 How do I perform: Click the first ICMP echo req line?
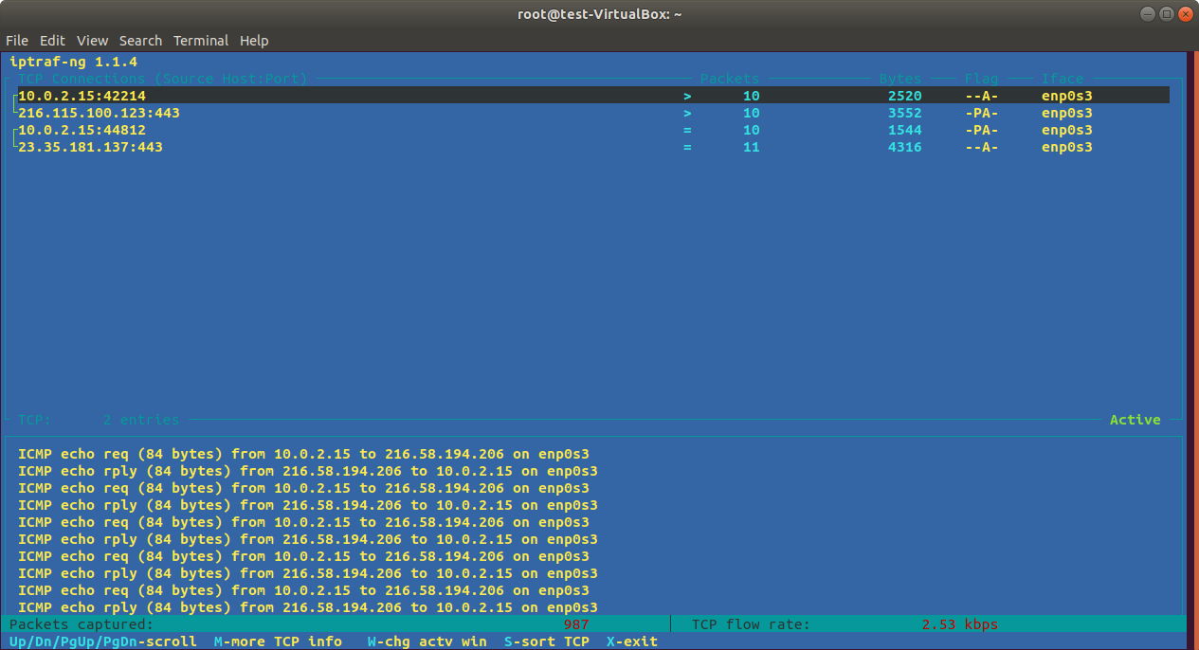(303, 454)
